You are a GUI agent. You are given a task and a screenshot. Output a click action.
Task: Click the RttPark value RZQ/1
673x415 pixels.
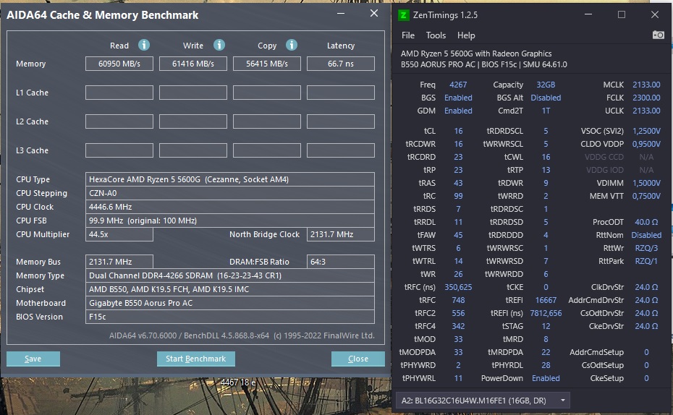[646, 261]
